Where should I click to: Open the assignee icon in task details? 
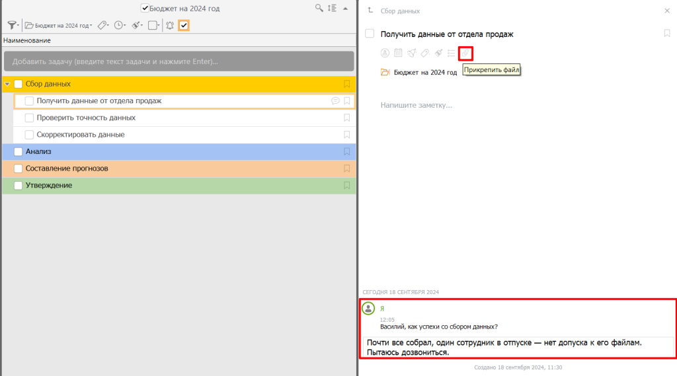click(x=385, y=53)
